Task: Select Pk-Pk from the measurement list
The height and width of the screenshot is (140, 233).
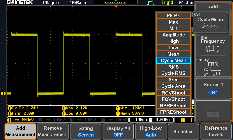Action: 173,15
